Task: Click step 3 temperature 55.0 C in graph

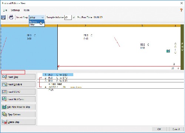Action: pos(145,45)
